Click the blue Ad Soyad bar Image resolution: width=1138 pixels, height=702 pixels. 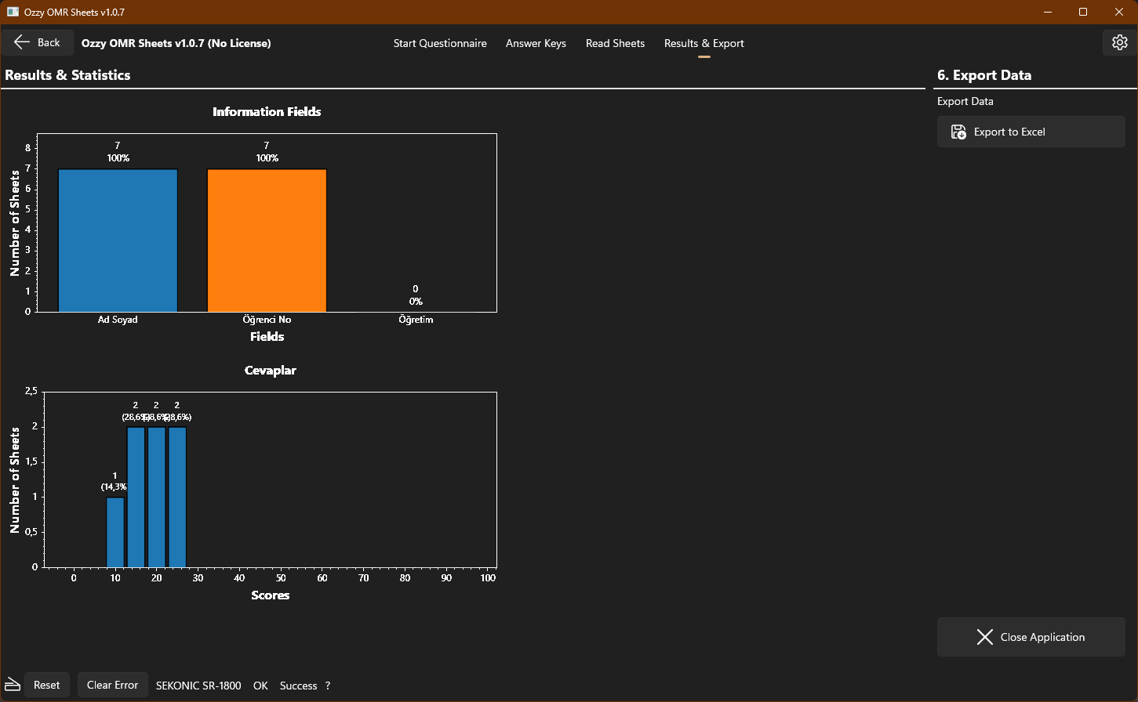pyautogui.click(x=117, y=239)
